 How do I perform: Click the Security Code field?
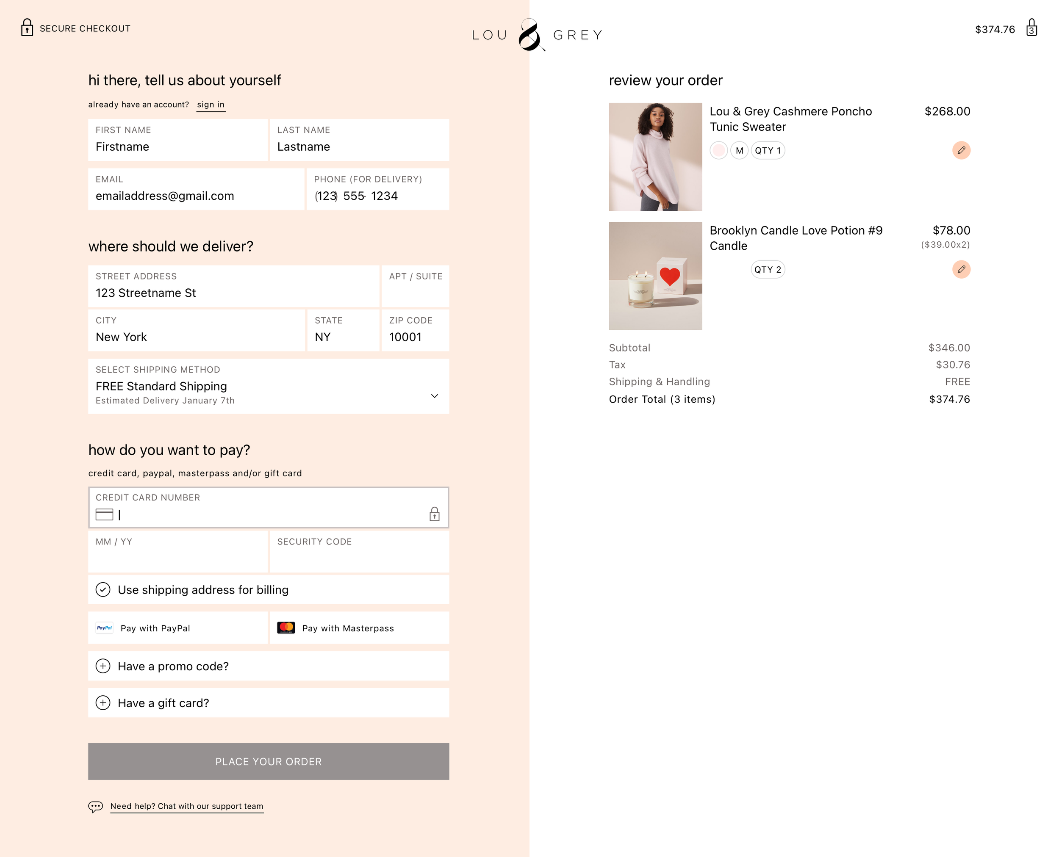[360, 552]
